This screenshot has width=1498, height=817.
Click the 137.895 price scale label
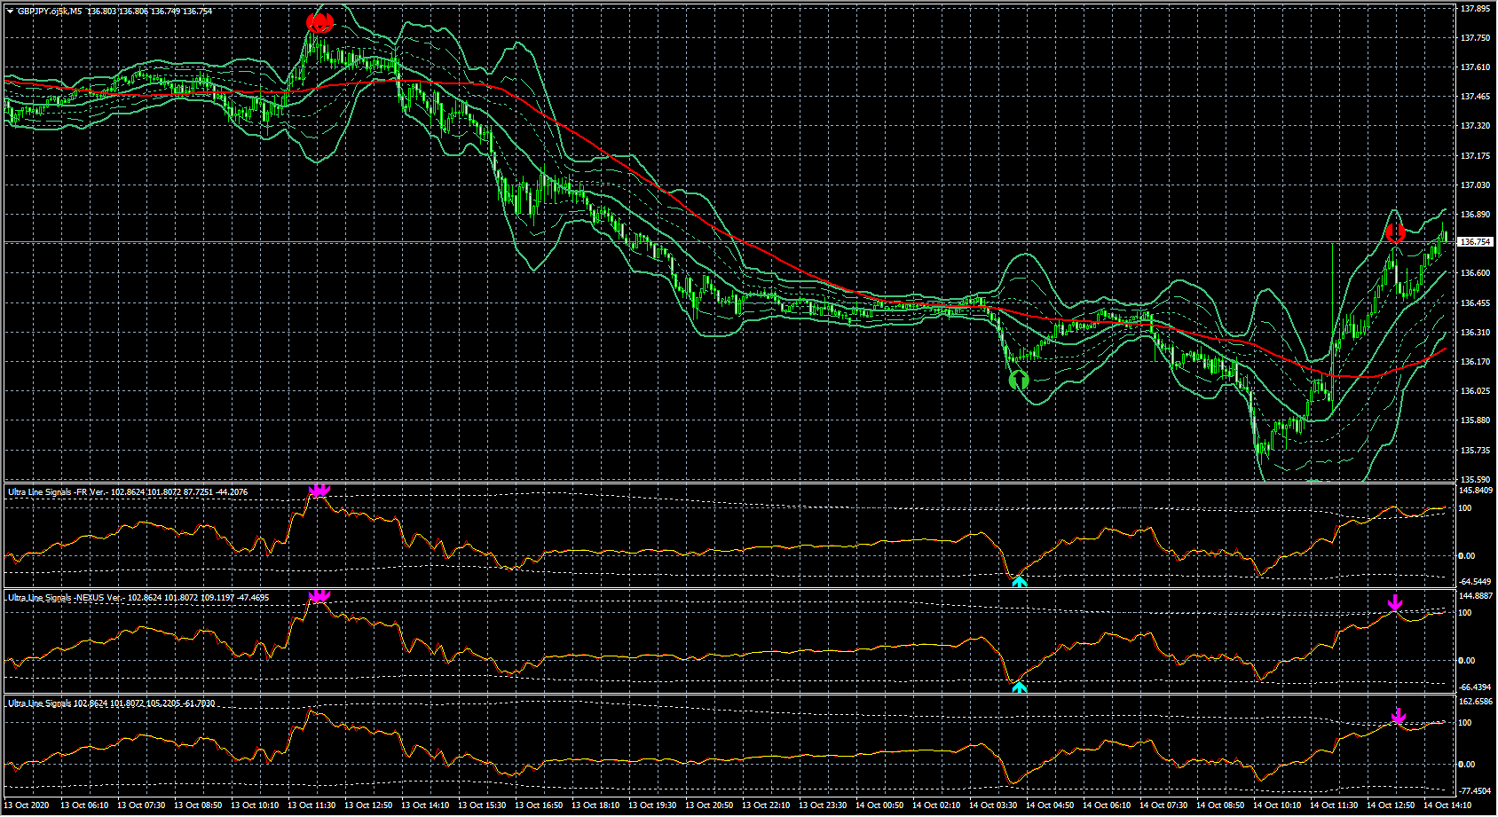click(1474, 9)
